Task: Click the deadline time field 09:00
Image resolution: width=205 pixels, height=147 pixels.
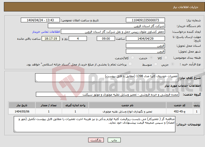Action: [106, 38]
